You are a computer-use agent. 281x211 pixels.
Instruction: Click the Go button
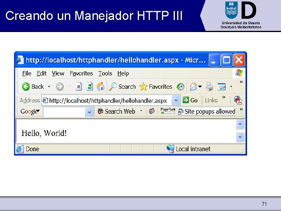(x=190, y=100)
